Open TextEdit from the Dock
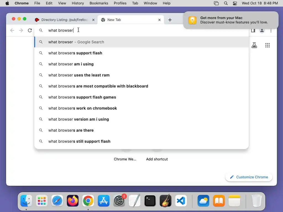Viewport: 283px width, 212px height. pos(135,201)
